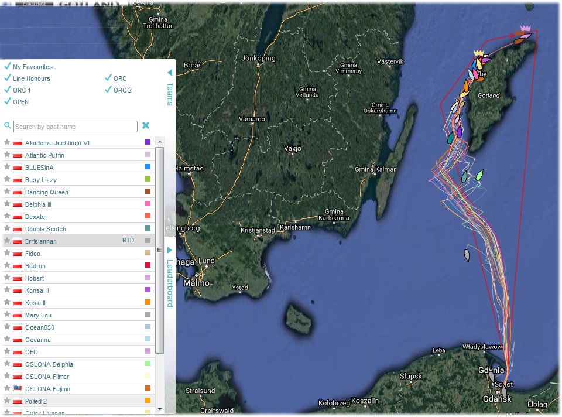Focus the Search by boat name field
This screenshot has width=562, height=417.
pyautogui.click(x=75, y=127)
